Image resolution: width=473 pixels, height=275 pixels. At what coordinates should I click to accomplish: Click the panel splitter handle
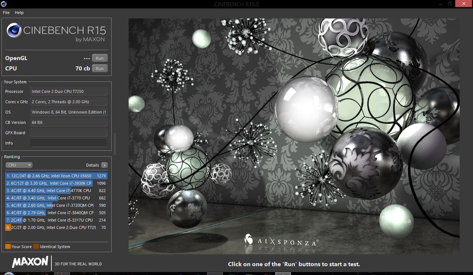coord(115,144)
